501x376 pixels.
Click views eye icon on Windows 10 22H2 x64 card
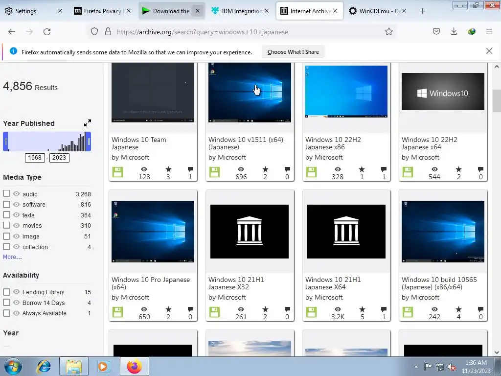[x=434, y=169]
